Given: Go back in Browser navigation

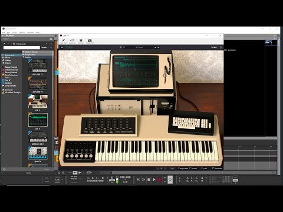Looking at the screenshot, I should pos(4,44).
